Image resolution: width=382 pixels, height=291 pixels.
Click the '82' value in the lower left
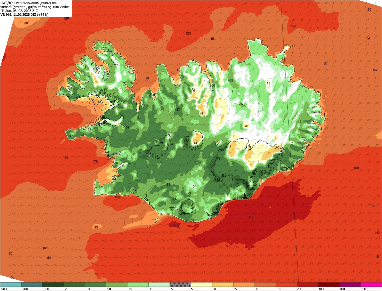coord(45,248)
